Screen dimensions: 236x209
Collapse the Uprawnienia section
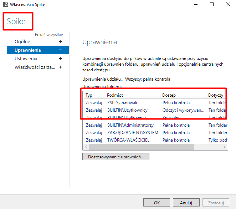click(x=60, y=50)
